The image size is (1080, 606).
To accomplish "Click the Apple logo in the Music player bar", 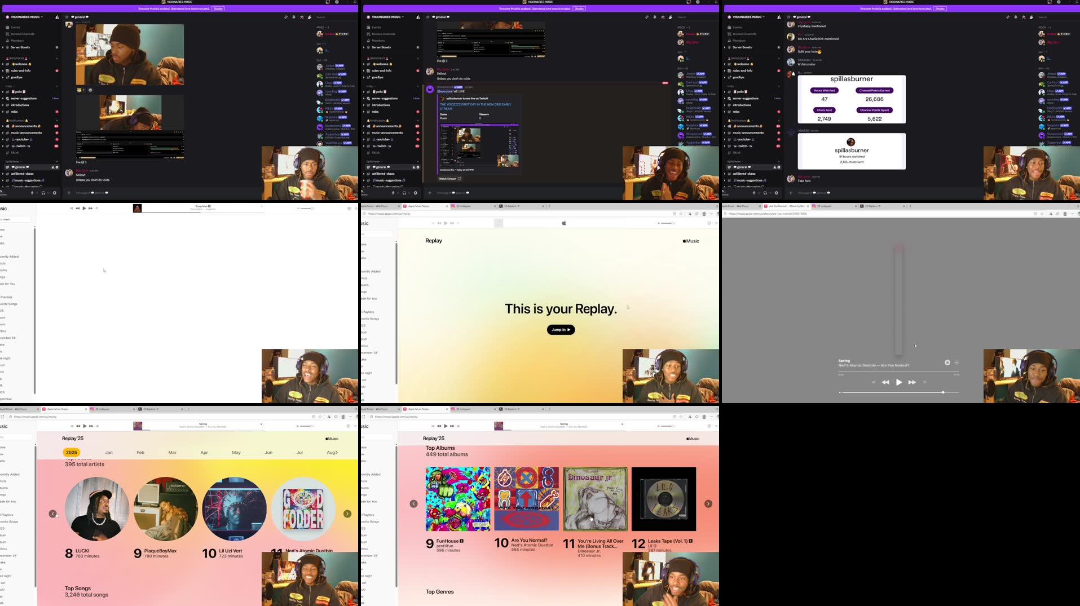I will [564, 223].
